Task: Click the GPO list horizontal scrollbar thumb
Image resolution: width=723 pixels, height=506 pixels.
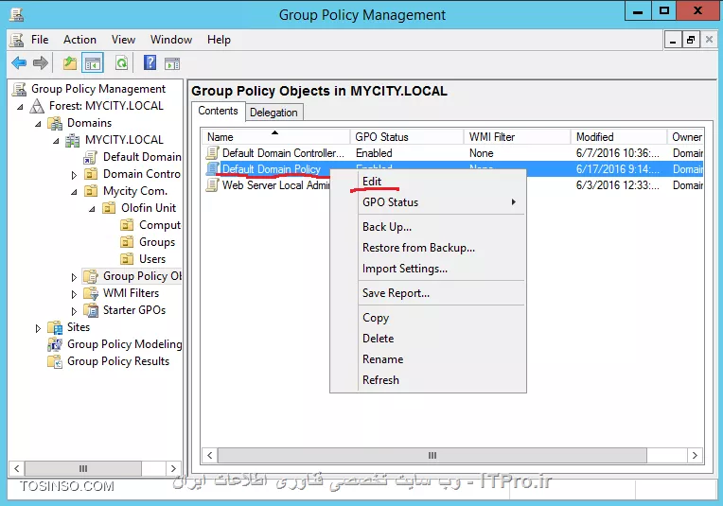Action: pos(432,455)
